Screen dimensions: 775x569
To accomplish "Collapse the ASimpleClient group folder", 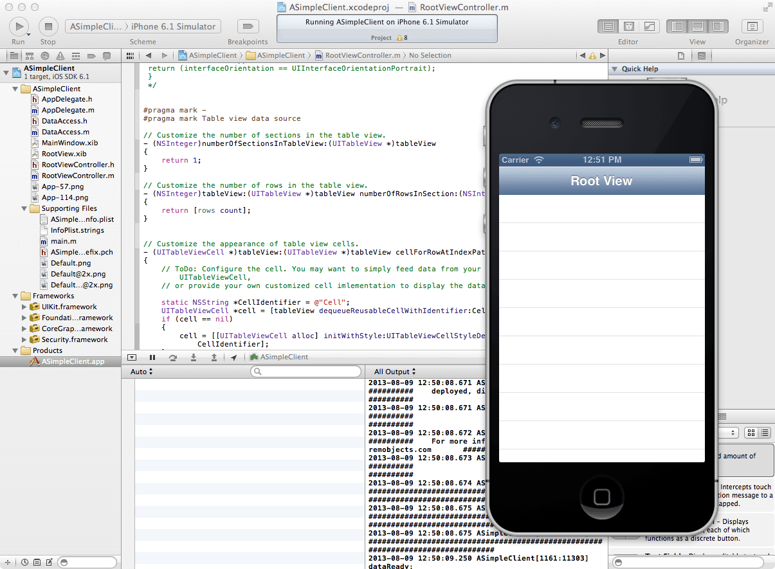I will 15,89.
